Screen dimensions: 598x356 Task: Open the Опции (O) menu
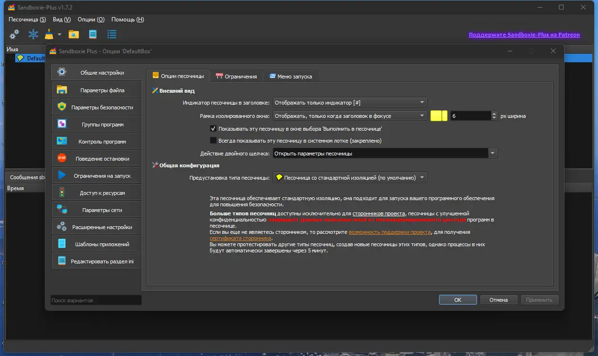[91, 19]
